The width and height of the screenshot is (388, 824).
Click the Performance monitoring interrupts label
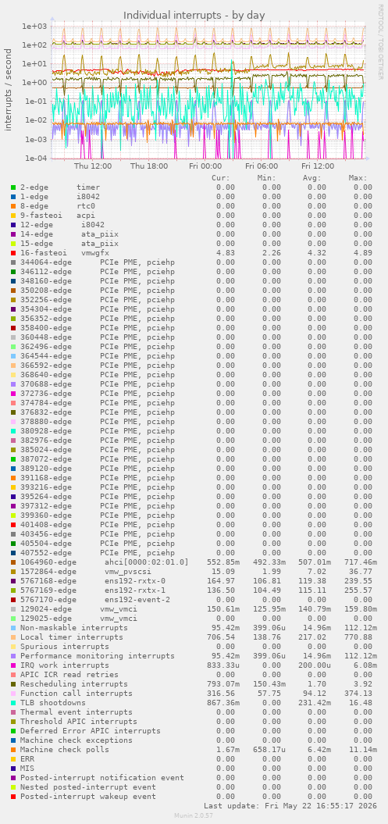click(97, 656)
